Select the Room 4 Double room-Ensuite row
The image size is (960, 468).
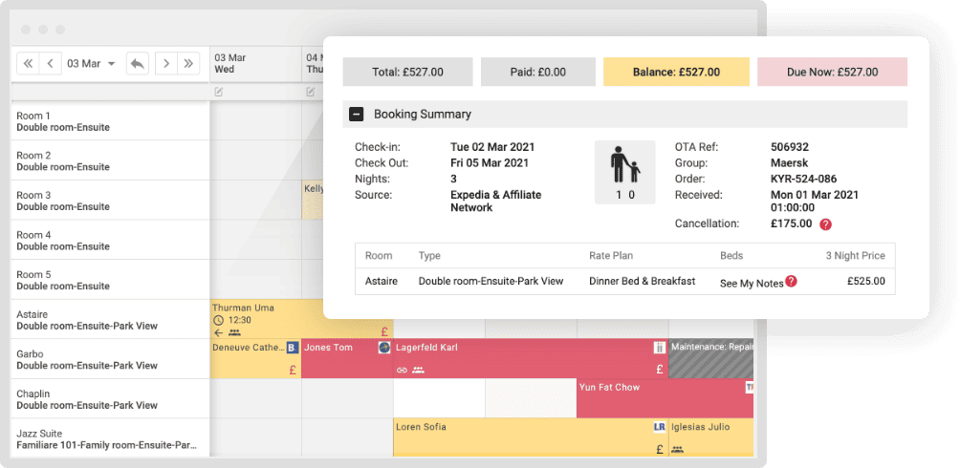(x=110, y=240)
